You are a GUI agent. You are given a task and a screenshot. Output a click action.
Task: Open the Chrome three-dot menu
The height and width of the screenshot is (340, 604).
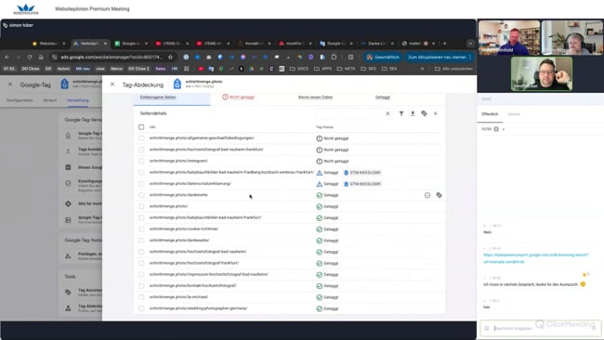pyautogui.click(x=470, y=57)
